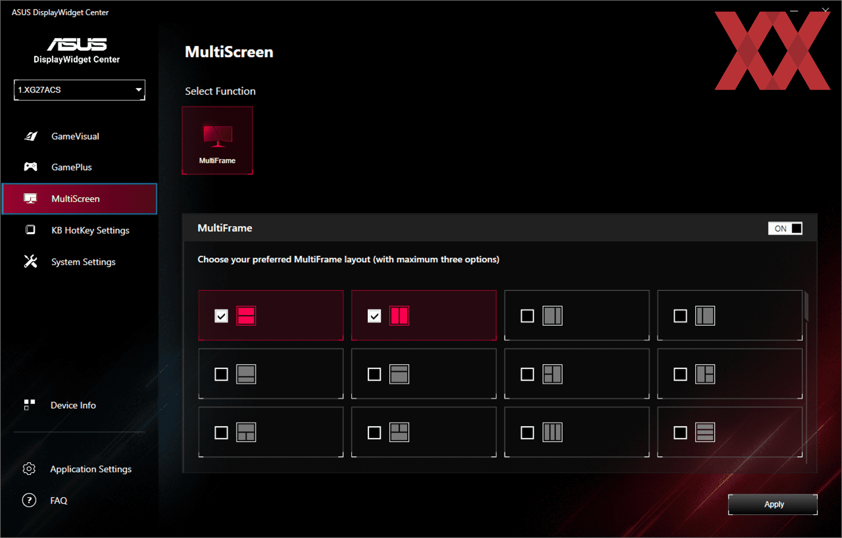Tick checkbox for three horizontal rows layout

pos(680,433)
